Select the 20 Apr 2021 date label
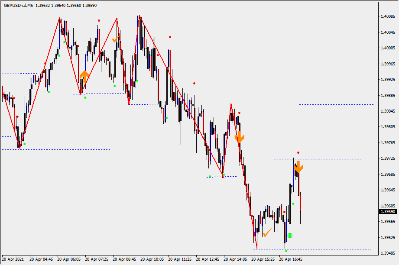Screen dimensions: 399x265 (x=13, y=259)
